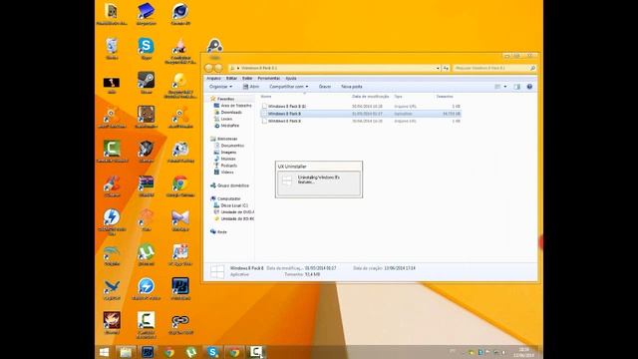Expand the Organizar dropdown
This screenshot has width=638, height=359.
220,87
